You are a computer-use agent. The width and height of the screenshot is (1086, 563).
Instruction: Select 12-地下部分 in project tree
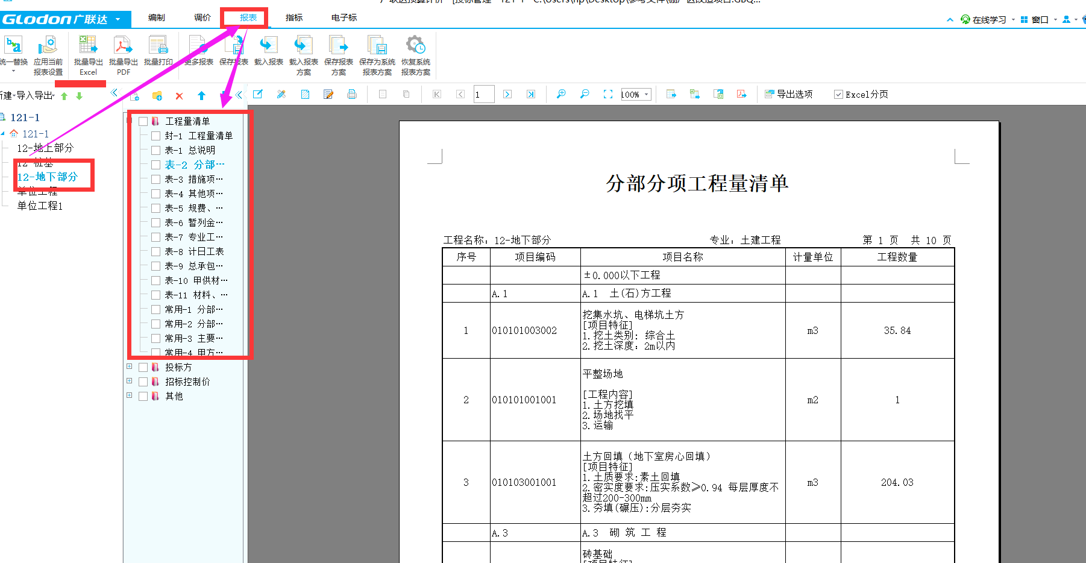pyautogui.click(x=48, y=177)
